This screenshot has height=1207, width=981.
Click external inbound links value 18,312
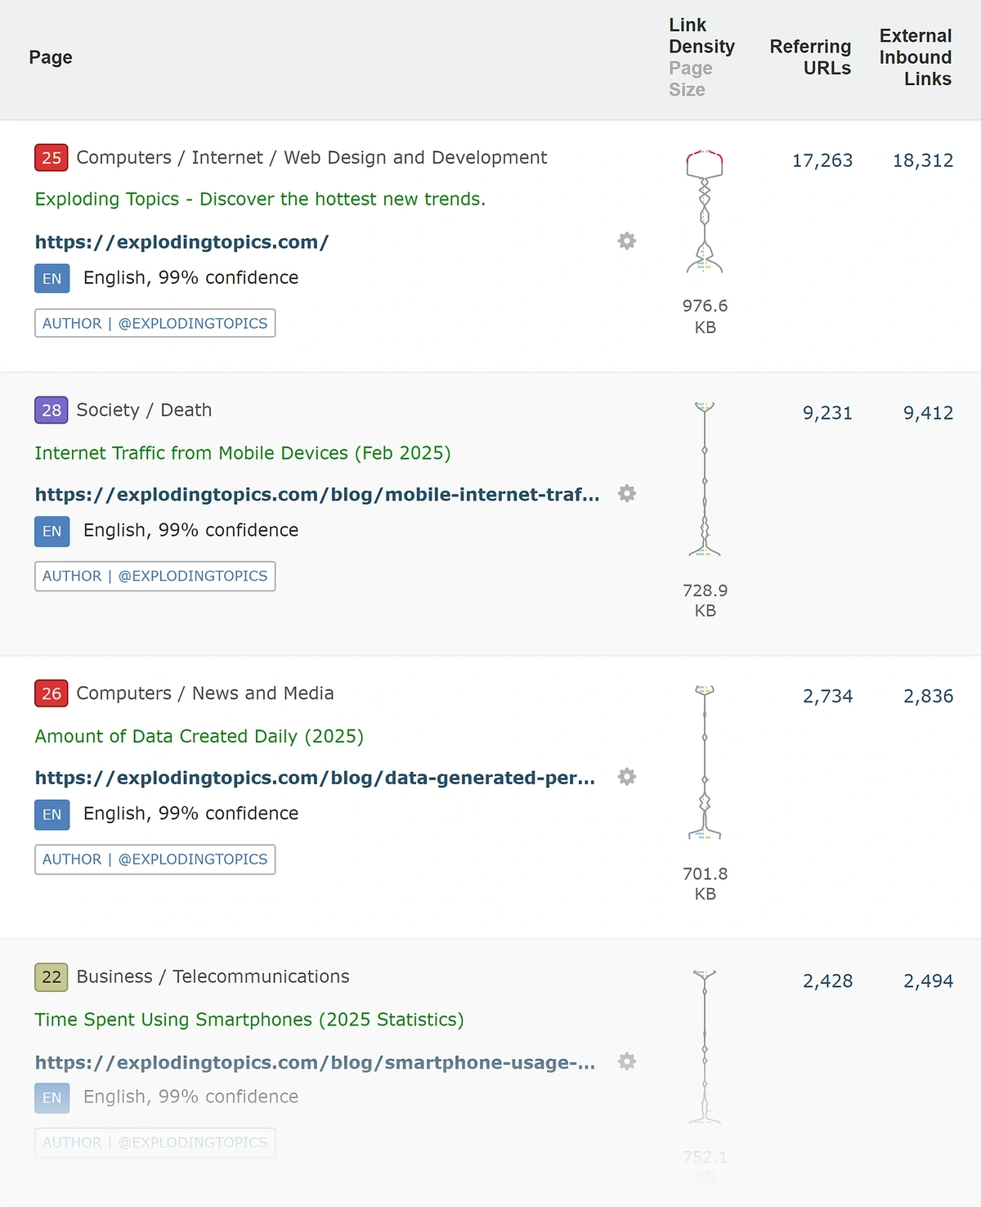coord(923,160)
